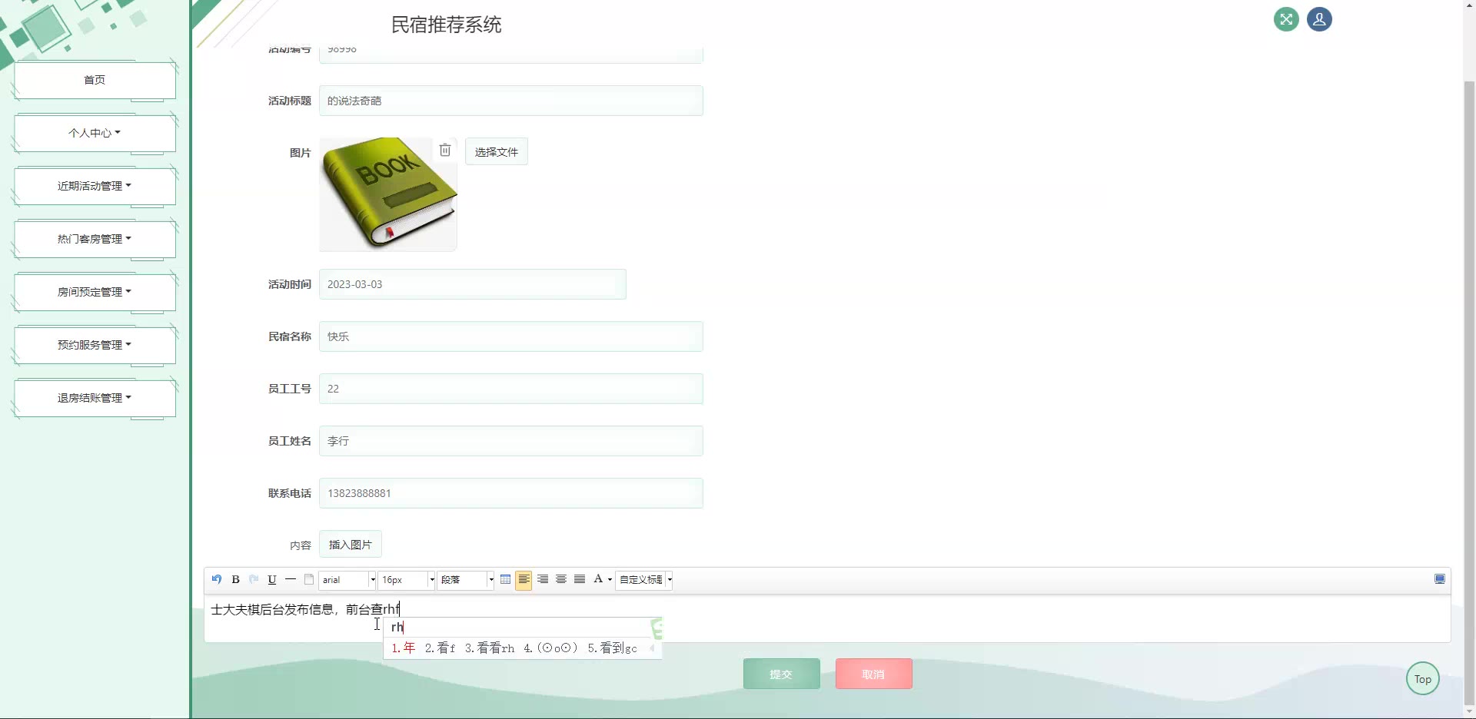Expand the 预约服务管理 menu

coord(95,345)
